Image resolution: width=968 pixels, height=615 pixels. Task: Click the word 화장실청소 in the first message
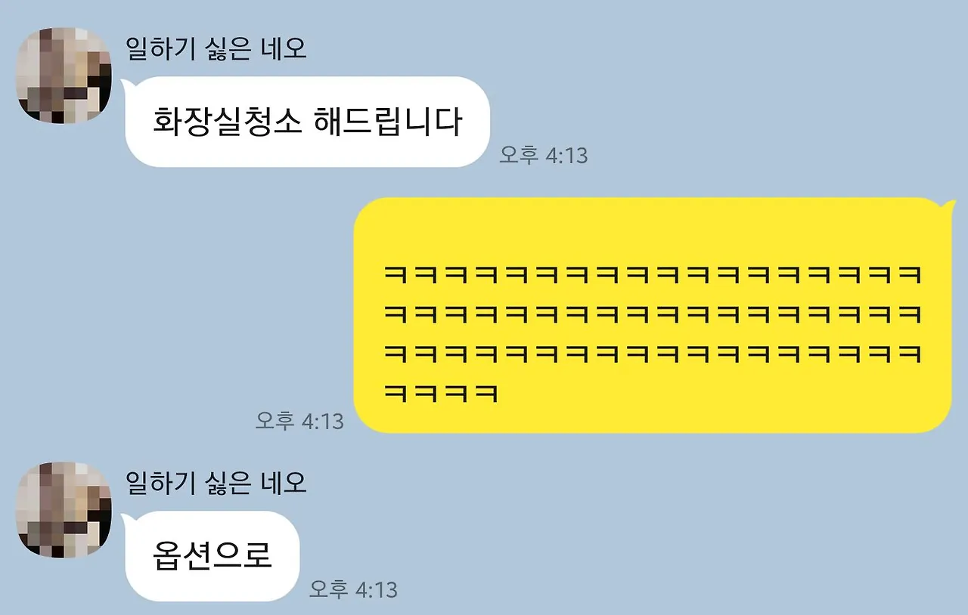225,122
